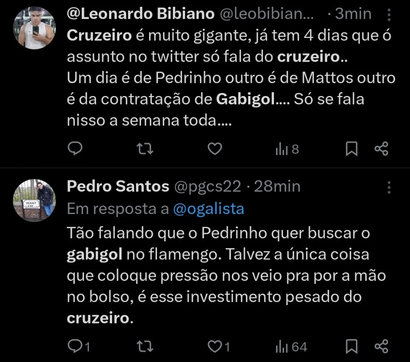Viewport: 410px width, 362px height.
Task: Like Leonardo Bibiano's tweet
Action: coord(215,148)
